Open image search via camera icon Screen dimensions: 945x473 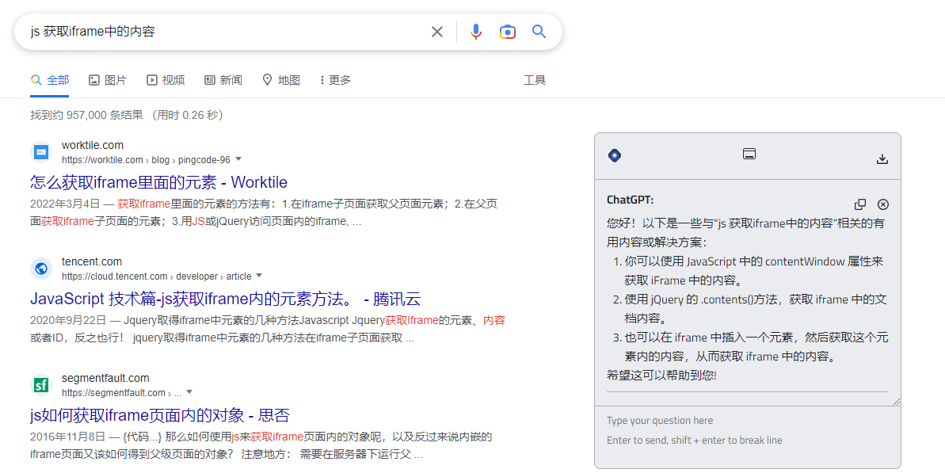(x=508, y=32)
